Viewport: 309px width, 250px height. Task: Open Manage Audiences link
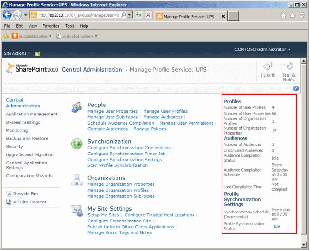(x=163, y=117)
